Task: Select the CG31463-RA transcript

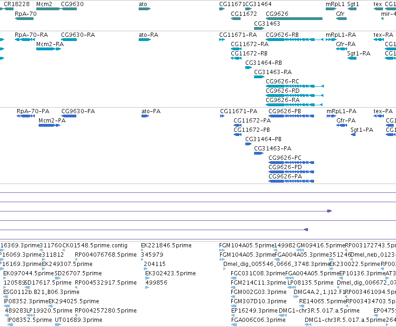Action: [259, 77]
